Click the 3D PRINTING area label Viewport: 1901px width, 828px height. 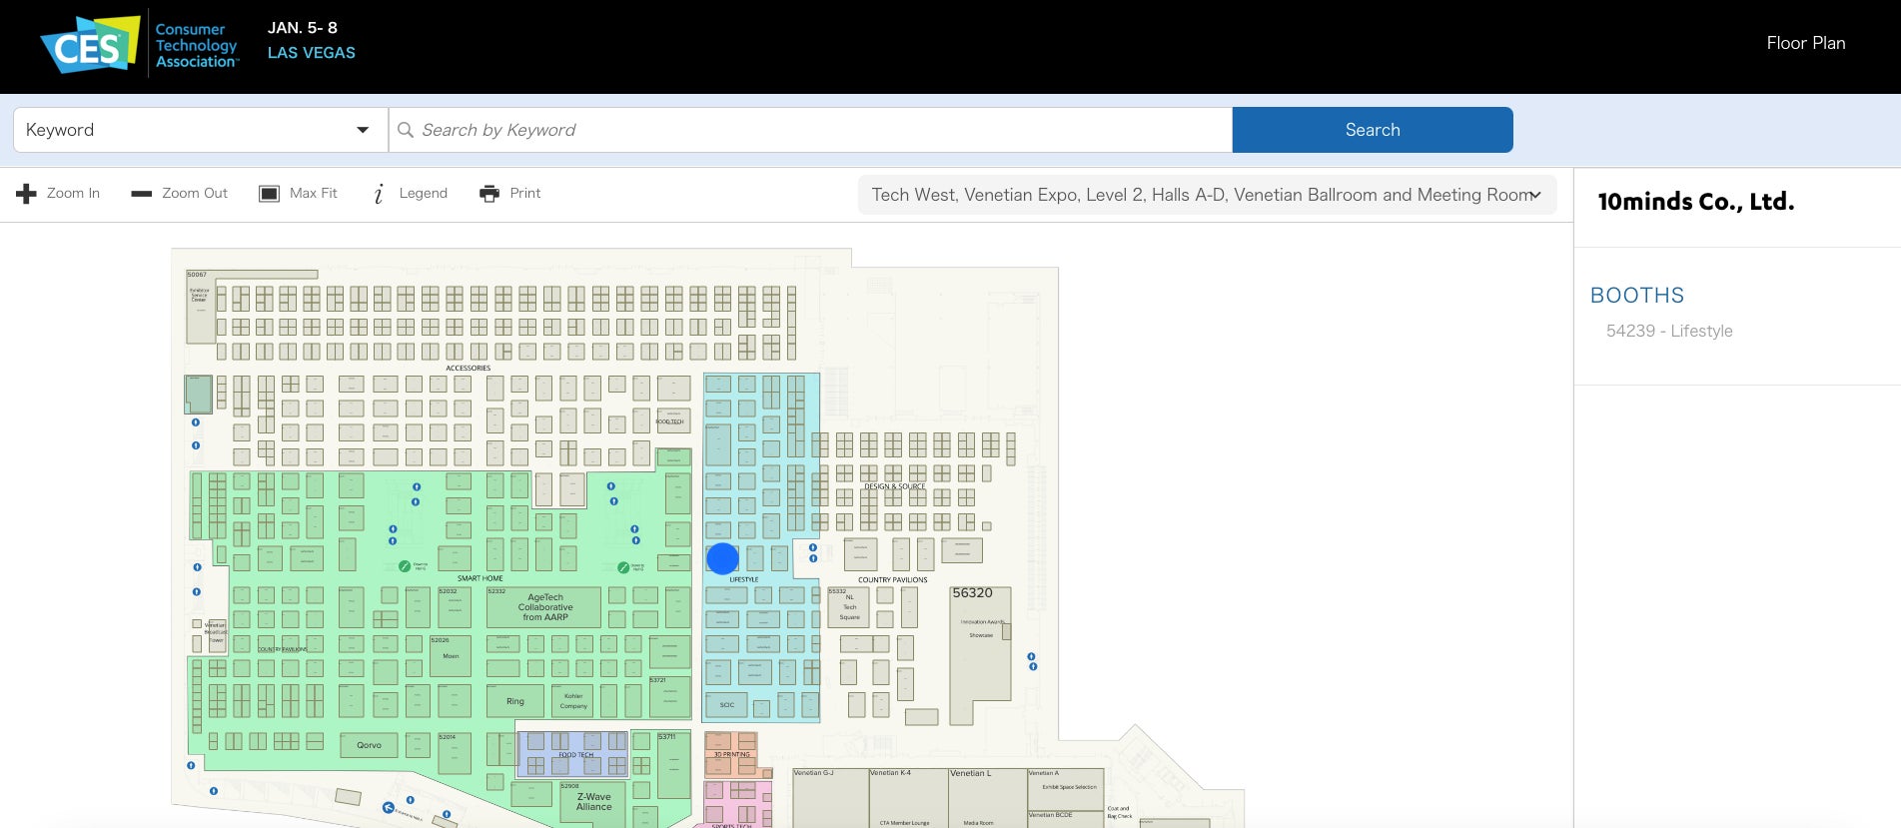[732, 755]
